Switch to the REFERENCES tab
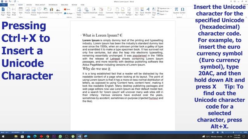 pyautogui.click(x=53, y=5)
